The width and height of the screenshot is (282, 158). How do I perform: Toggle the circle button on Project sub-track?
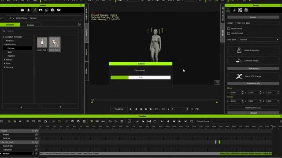click(x=36, y=135)
